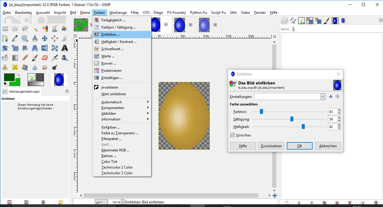Image resolution: width=383 pixels, height=207 pixels.
Task: Select the Text tool
Action: coord(65,48)
